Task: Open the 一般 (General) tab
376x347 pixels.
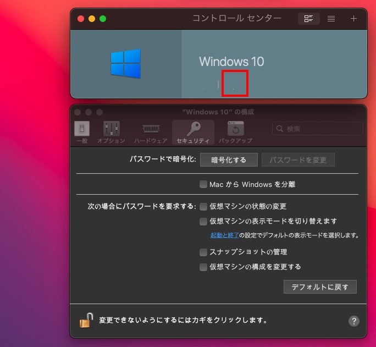Action: point(82,133)
